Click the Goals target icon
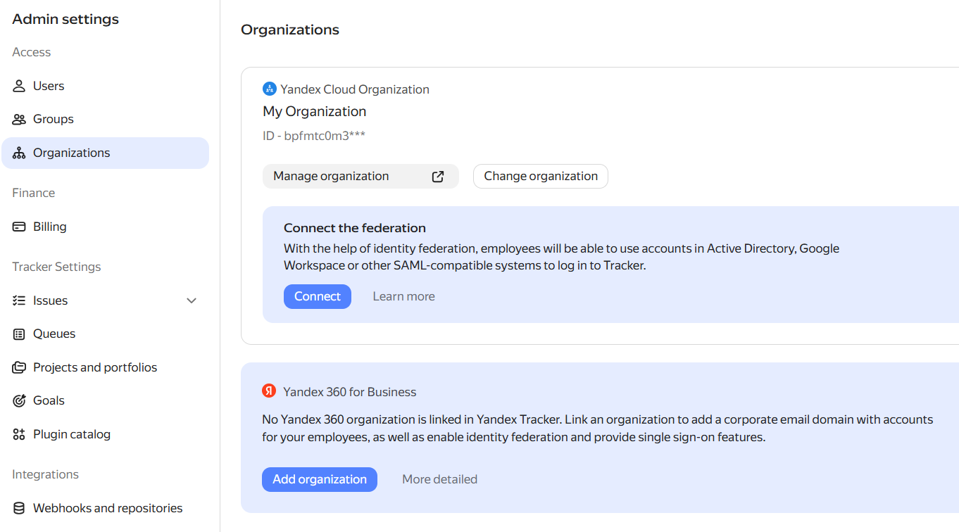Screen dimensions: 959x532 (20, 401)
